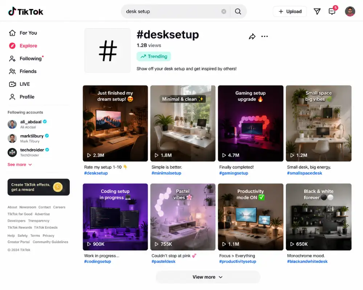Open ali_abdaal's account
Screen dimensions: 363x290
(x=27, y=124)
